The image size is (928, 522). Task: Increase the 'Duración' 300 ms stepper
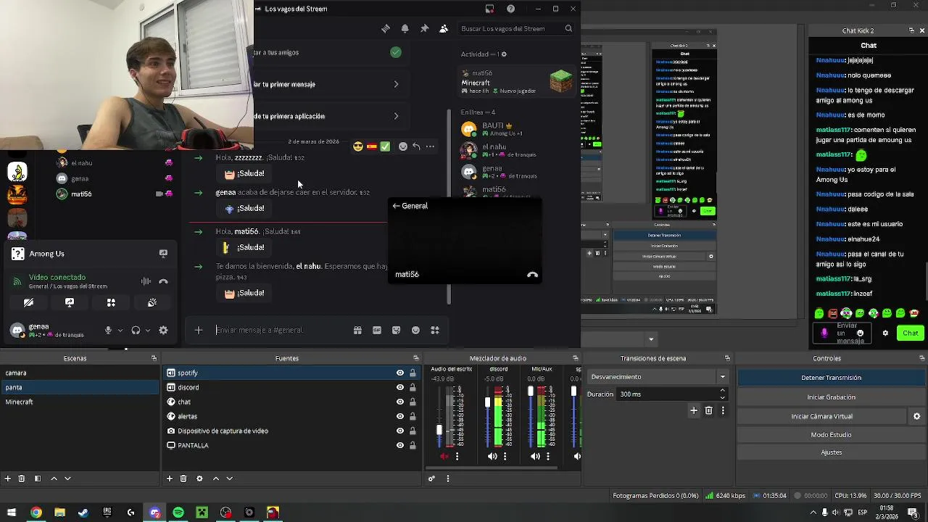click(x=722, y=391)
